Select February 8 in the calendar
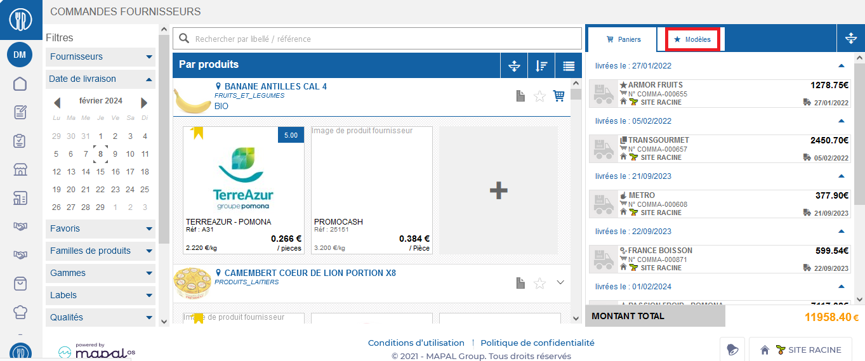 pyautogui.click(x=100, y=154)
